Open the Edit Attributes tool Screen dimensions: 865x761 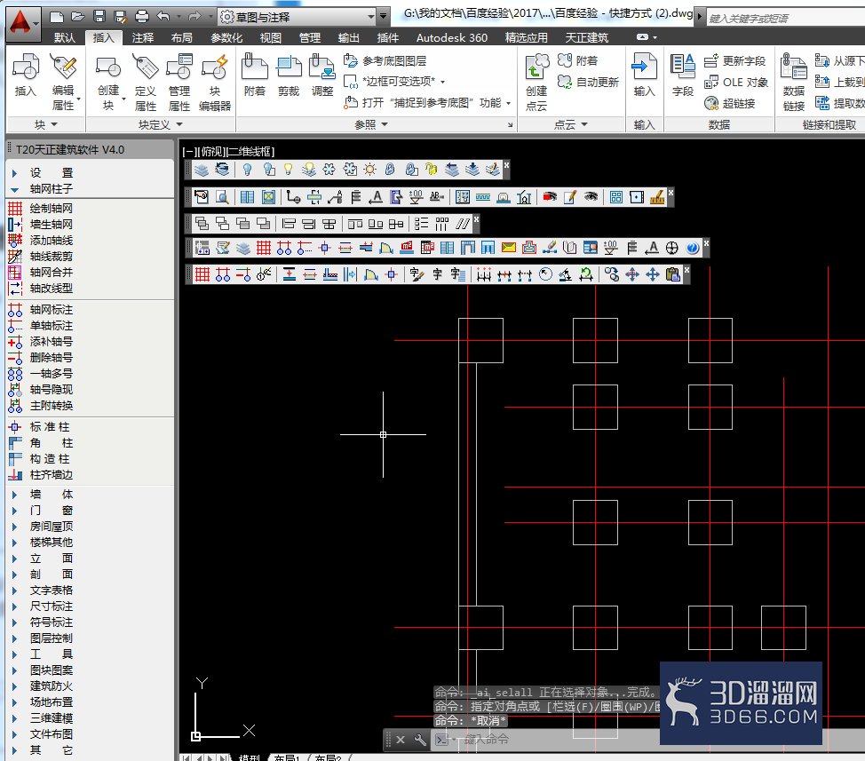[x=63, y=82]
